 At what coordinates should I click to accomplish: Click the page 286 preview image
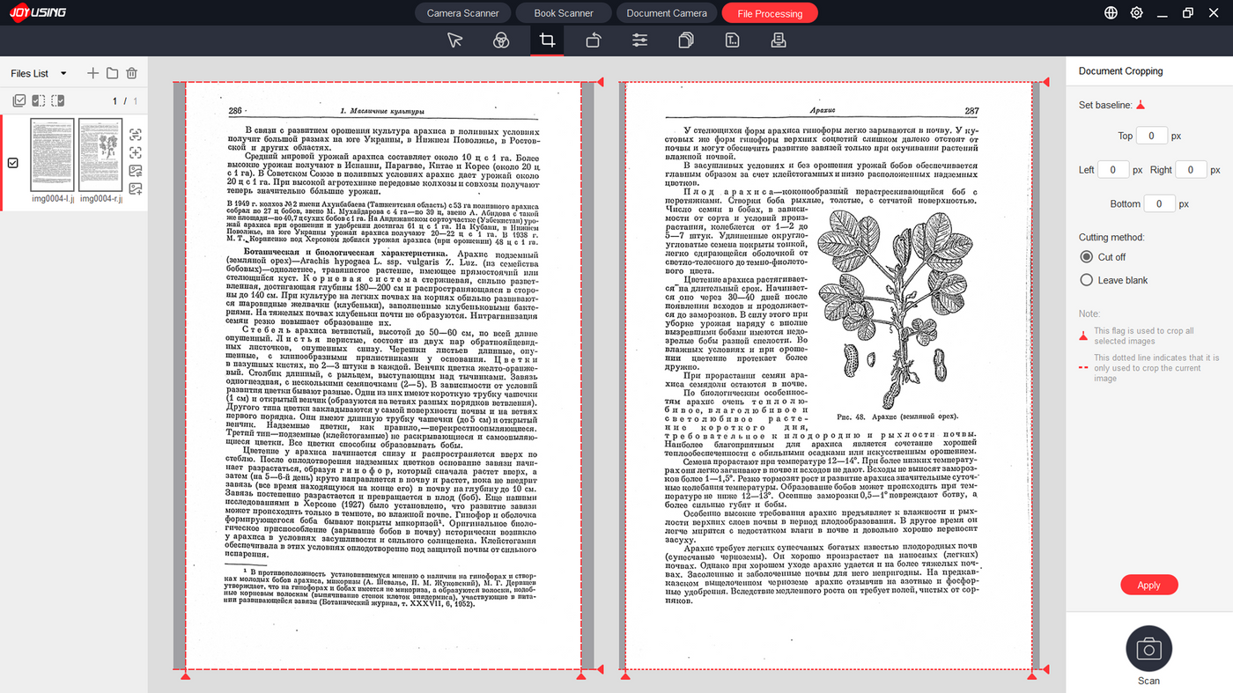[383, 376]
